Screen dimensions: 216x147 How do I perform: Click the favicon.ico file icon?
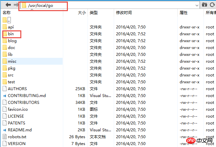click(x=5, y=109)
